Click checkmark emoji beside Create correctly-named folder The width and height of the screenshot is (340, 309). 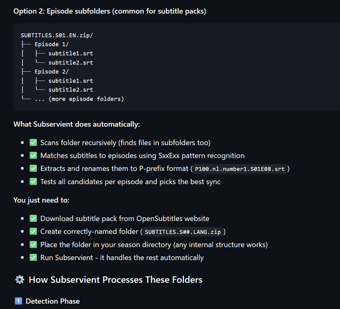click(x=33, y=231)
